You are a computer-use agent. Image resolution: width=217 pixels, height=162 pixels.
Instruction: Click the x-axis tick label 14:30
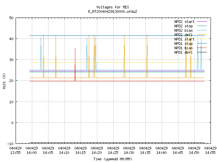129,153
